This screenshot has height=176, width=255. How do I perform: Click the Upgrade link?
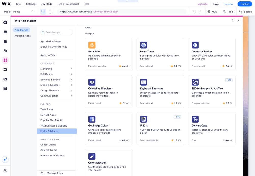tap(202, 4)
